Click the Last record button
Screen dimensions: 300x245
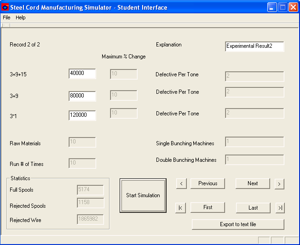pyautogui.click(x=253, y=208)
